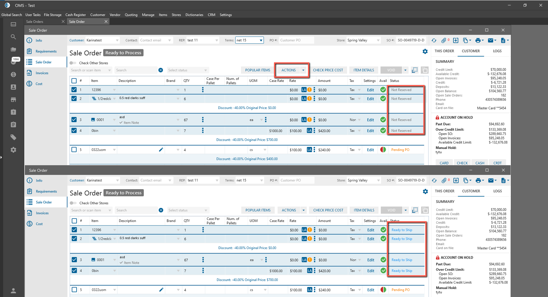Open Requirements section in Ready to Ship window

tap(46, 191)
